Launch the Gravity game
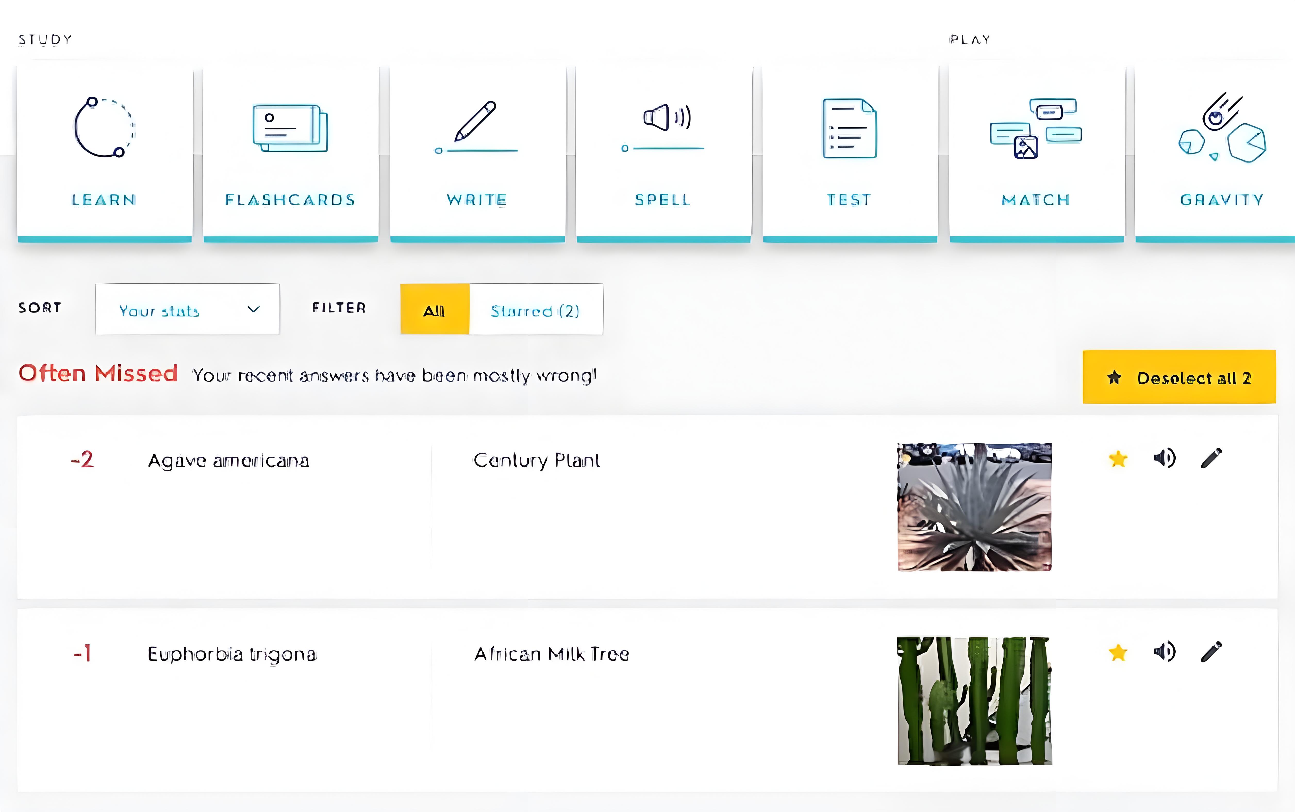The height and width of the screenshot is (812, 1295). coord(1221,150)
